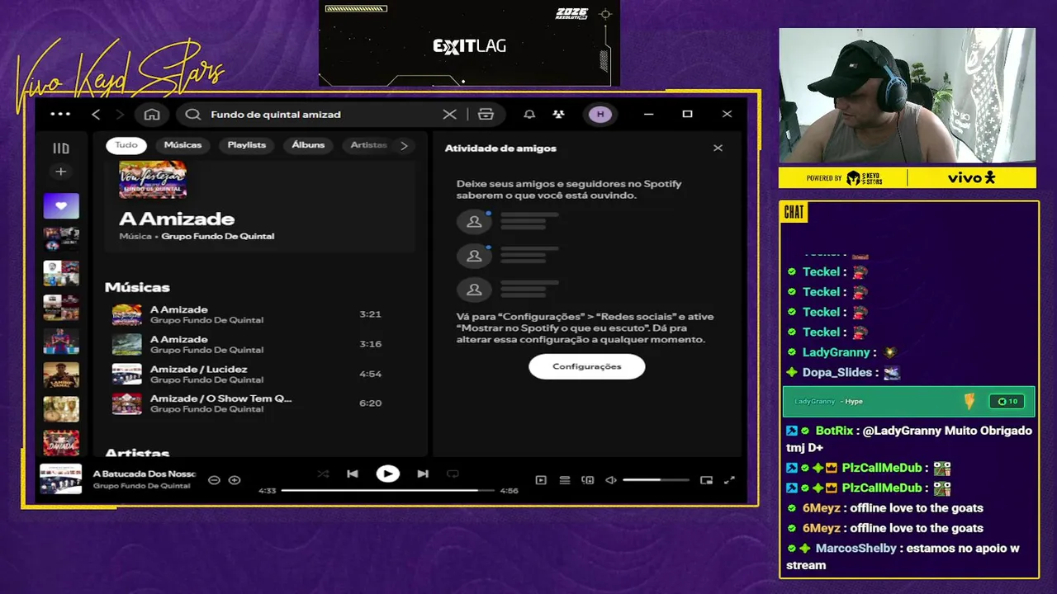Toggle shuffle in the player
The image size is (1057, 594).
[323, 474]
